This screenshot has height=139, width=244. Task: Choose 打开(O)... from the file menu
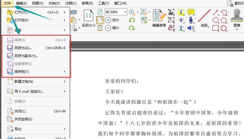(36, 12)
